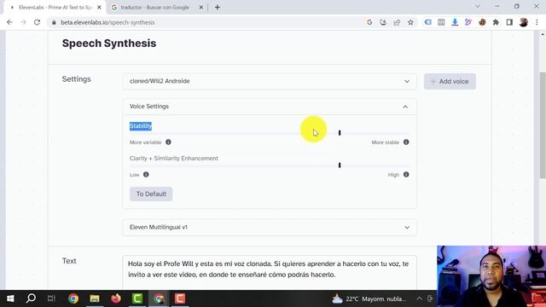Click the Add voice button
546x307 pixels.
pyautogui.click(x=450, y=82)
